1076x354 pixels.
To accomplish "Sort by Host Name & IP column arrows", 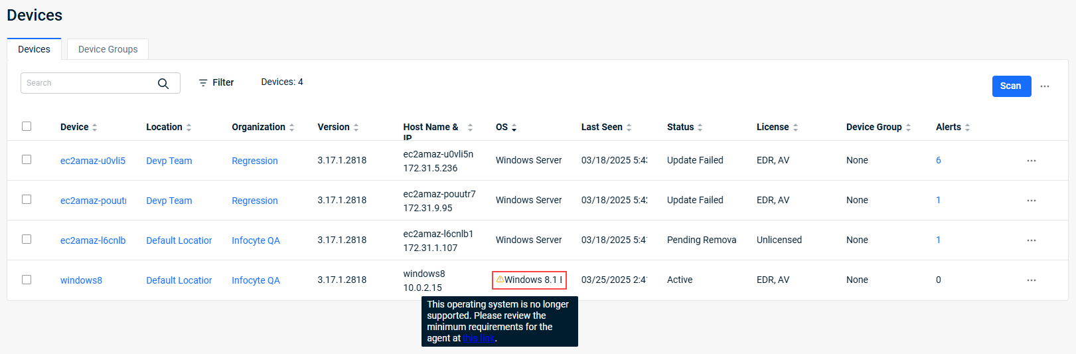I will pyautogui.click(x=470, y=128).
